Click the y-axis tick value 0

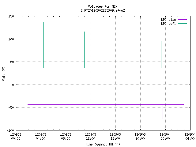(13, 85)
